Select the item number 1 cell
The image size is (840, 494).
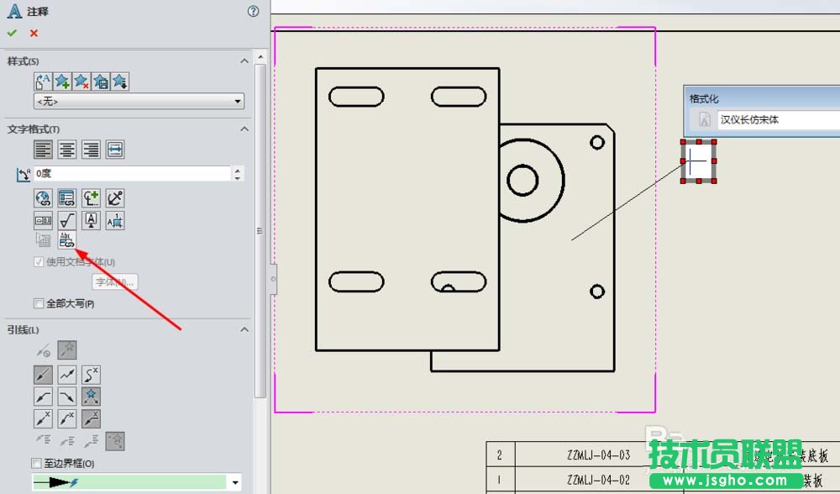click(500, 480)
